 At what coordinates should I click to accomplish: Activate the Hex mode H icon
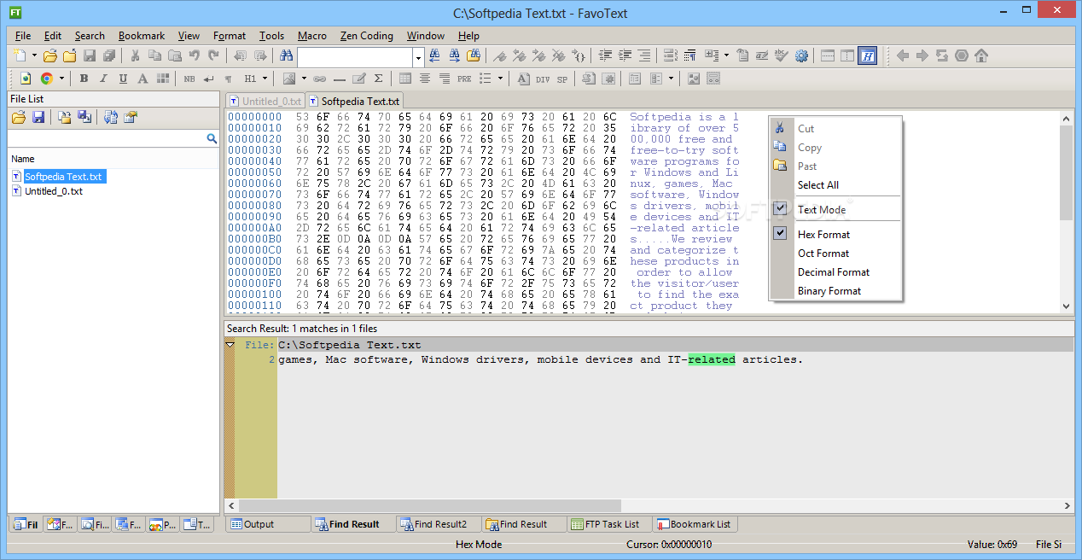click(867, 55)
